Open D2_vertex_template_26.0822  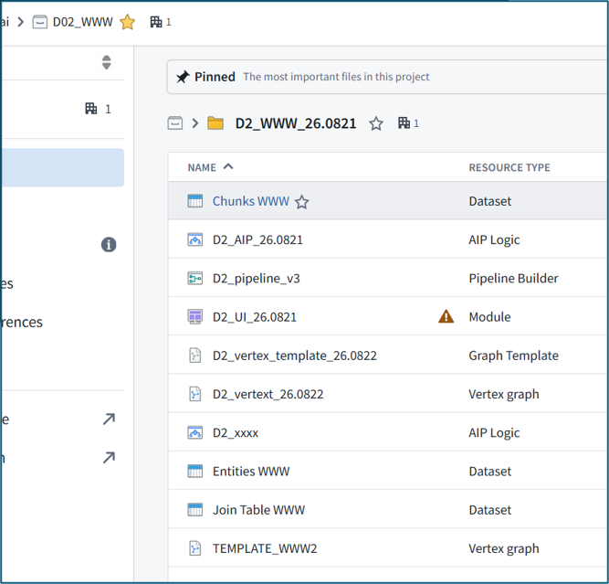[x=295, y=356]
